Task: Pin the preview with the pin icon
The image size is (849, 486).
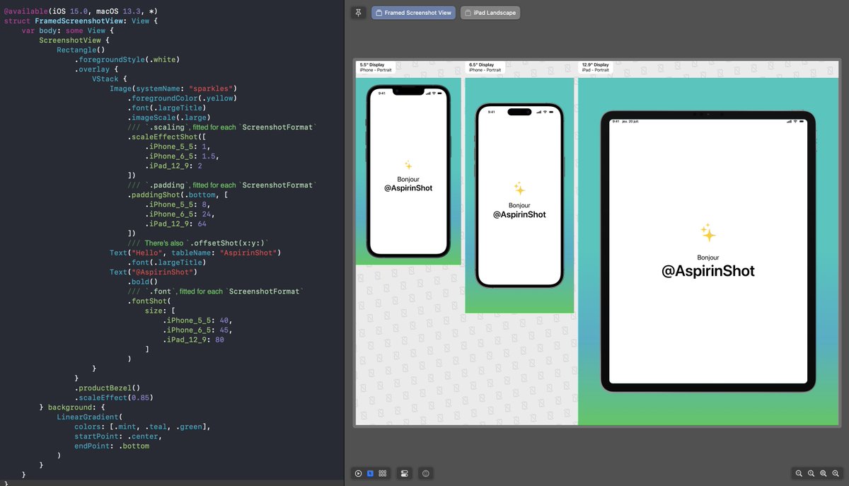Action: (359, 13)
